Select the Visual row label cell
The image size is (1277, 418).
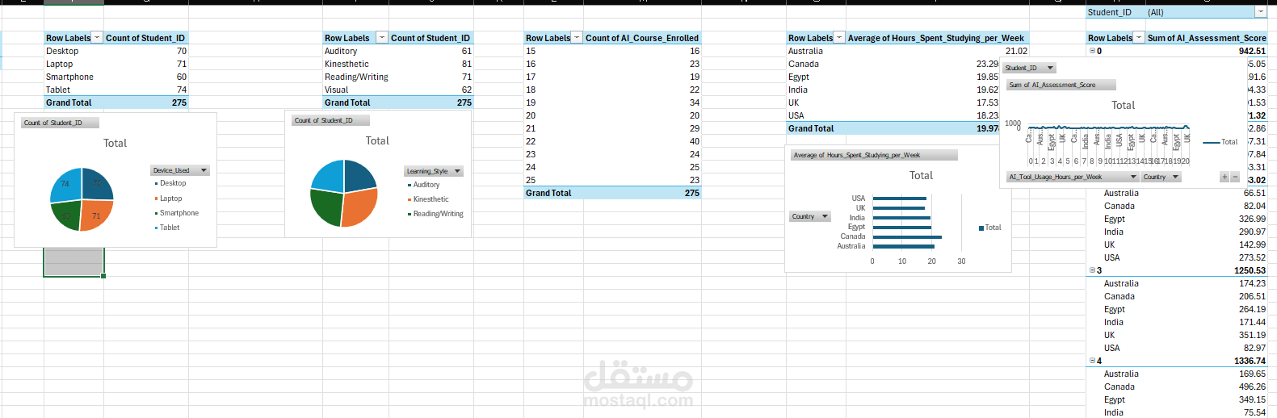coord(355,90)
